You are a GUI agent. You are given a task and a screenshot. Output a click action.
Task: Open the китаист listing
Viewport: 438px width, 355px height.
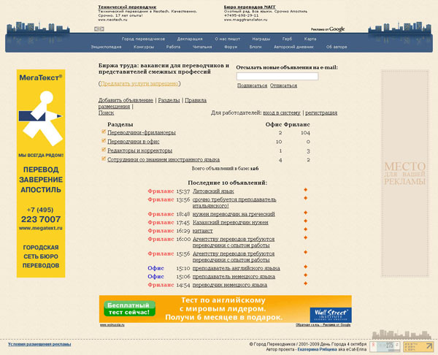[x=202, y=231]
